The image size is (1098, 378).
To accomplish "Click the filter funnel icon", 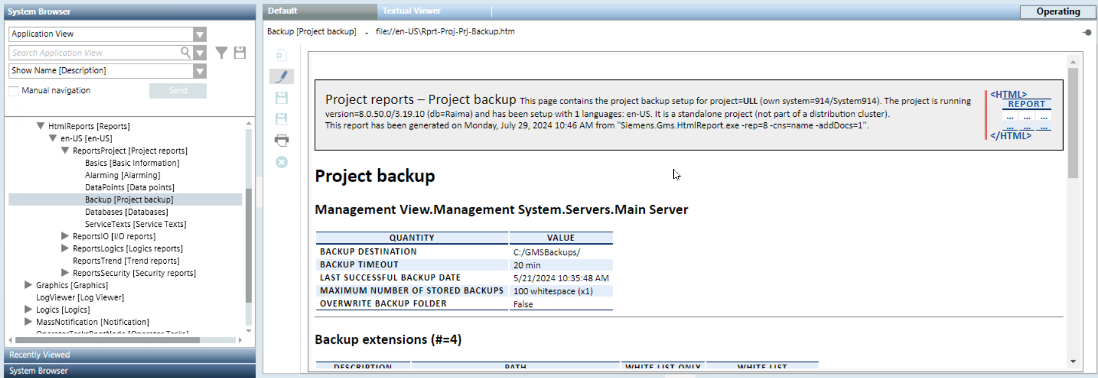I will click(222, 53).
